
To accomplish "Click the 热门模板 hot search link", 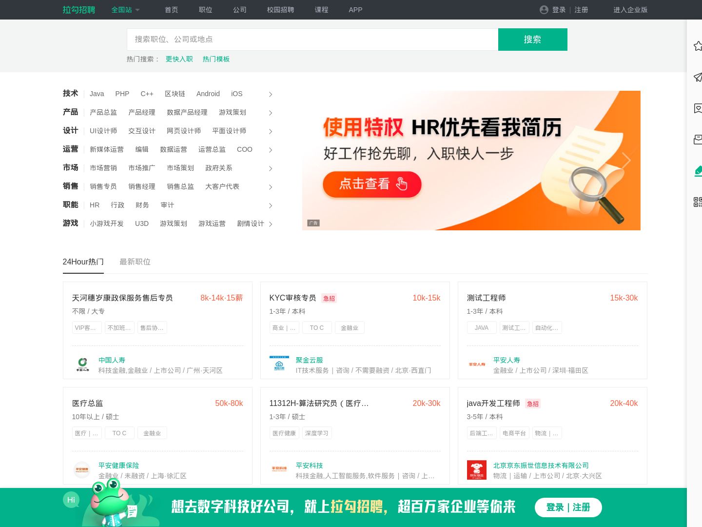I will coord(216,59).
